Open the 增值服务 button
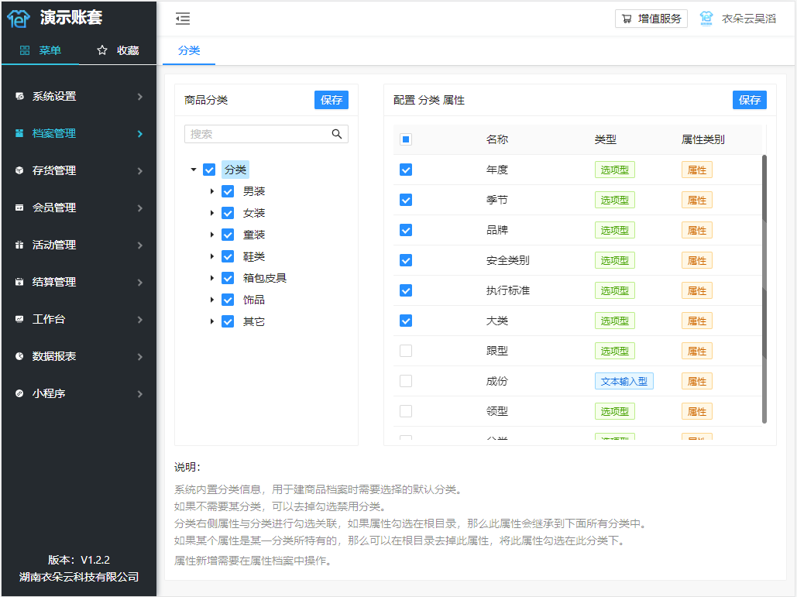Image resolution: width=797 pixels, height=597 pixels. (651, 19)
